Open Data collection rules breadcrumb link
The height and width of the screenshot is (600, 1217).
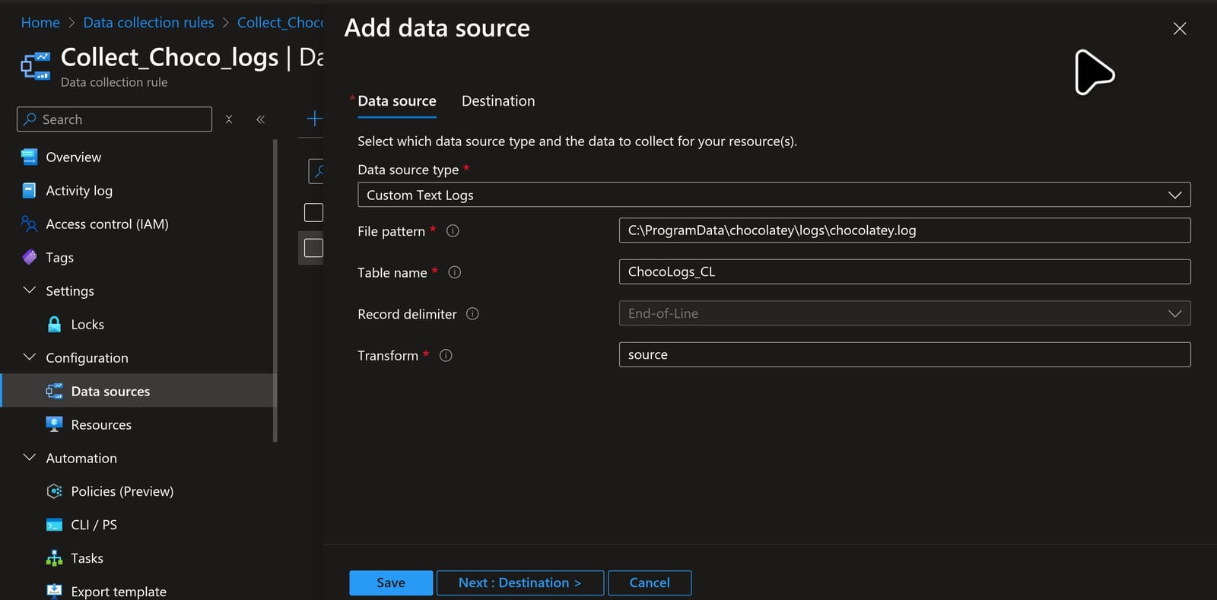point(148,23)
